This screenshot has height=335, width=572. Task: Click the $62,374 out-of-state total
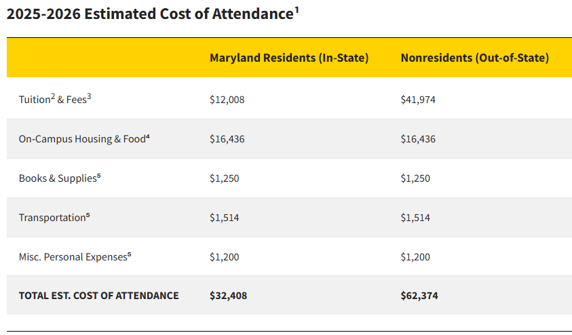point(419,296)
